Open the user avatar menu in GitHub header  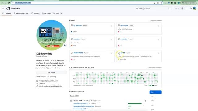(195, 8)
